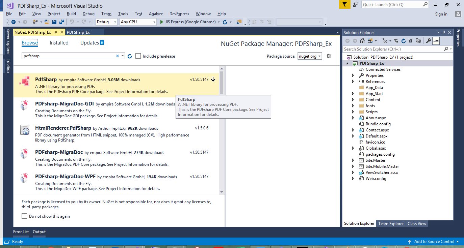The width and height of the screenshot is (464, 248).
Task: Click Add to Source Control button
Action: [x=434, y=242]
